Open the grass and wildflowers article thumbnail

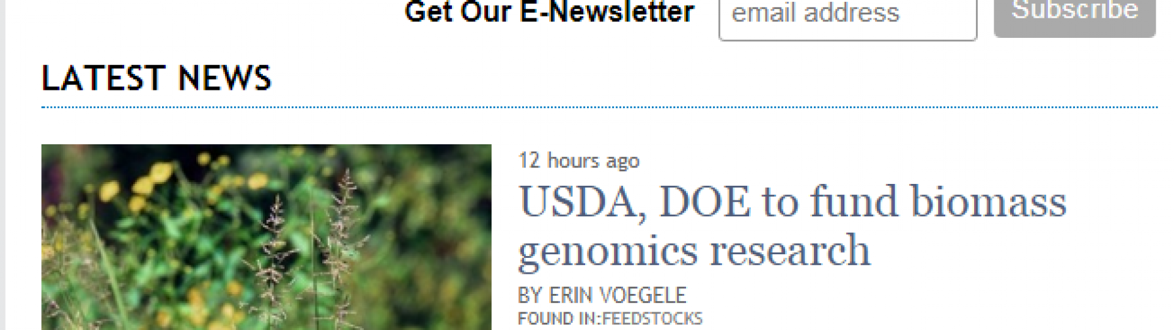click(x=266, y=237)
